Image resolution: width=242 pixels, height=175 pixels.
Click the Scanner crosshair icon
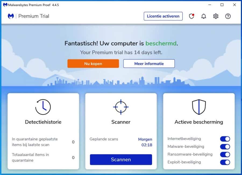tap(121, 107)
